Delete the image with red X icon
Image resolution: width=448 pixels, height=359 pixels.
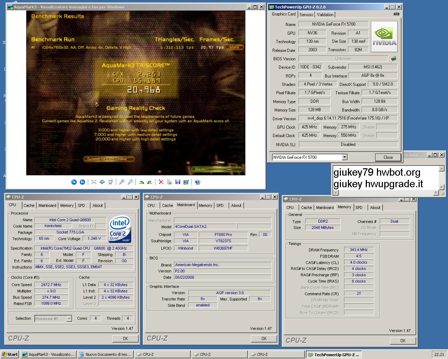pos(161,182)
